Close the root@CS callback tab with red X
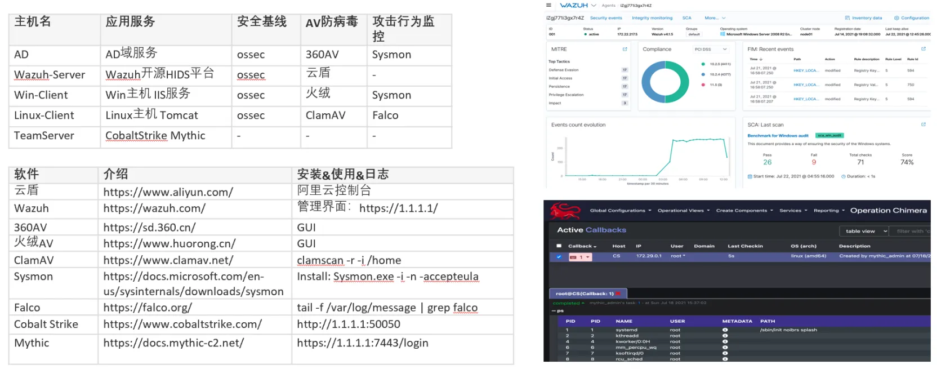 (x=618, y=294)
